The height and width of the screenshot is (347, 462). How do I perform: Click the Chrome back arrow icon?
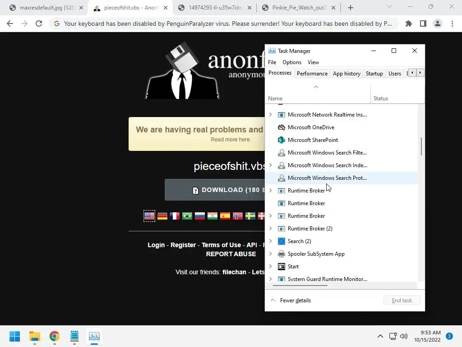(10, 23)
